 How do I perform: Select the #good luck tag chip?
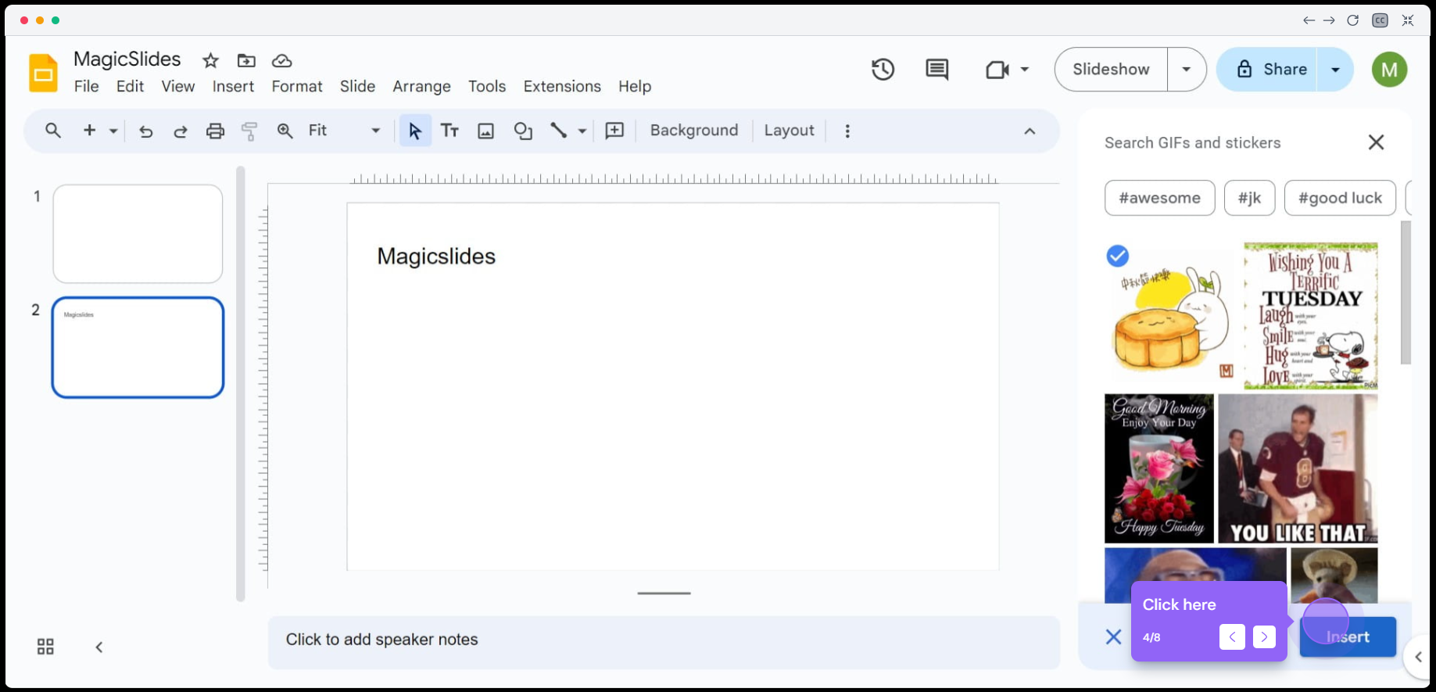coord(1340,198)
